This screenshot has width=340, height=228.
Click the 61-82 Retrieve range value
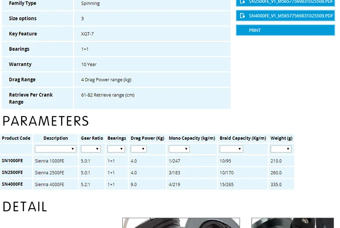coord(108,95)
